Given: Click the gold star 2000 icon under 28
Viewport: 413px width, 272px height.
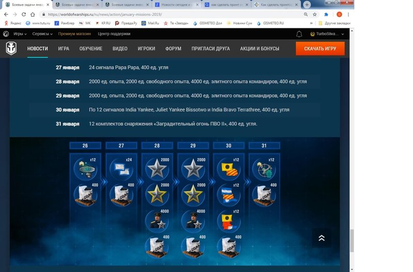Looking at the screenshot, I should tap(157, 195).
